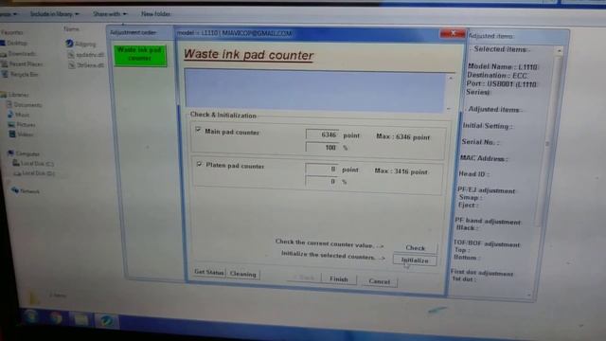The width and height of the screenshot is (606, 341).
Task: Select apdadrv.dll file in Explorer
Action: 86,55
